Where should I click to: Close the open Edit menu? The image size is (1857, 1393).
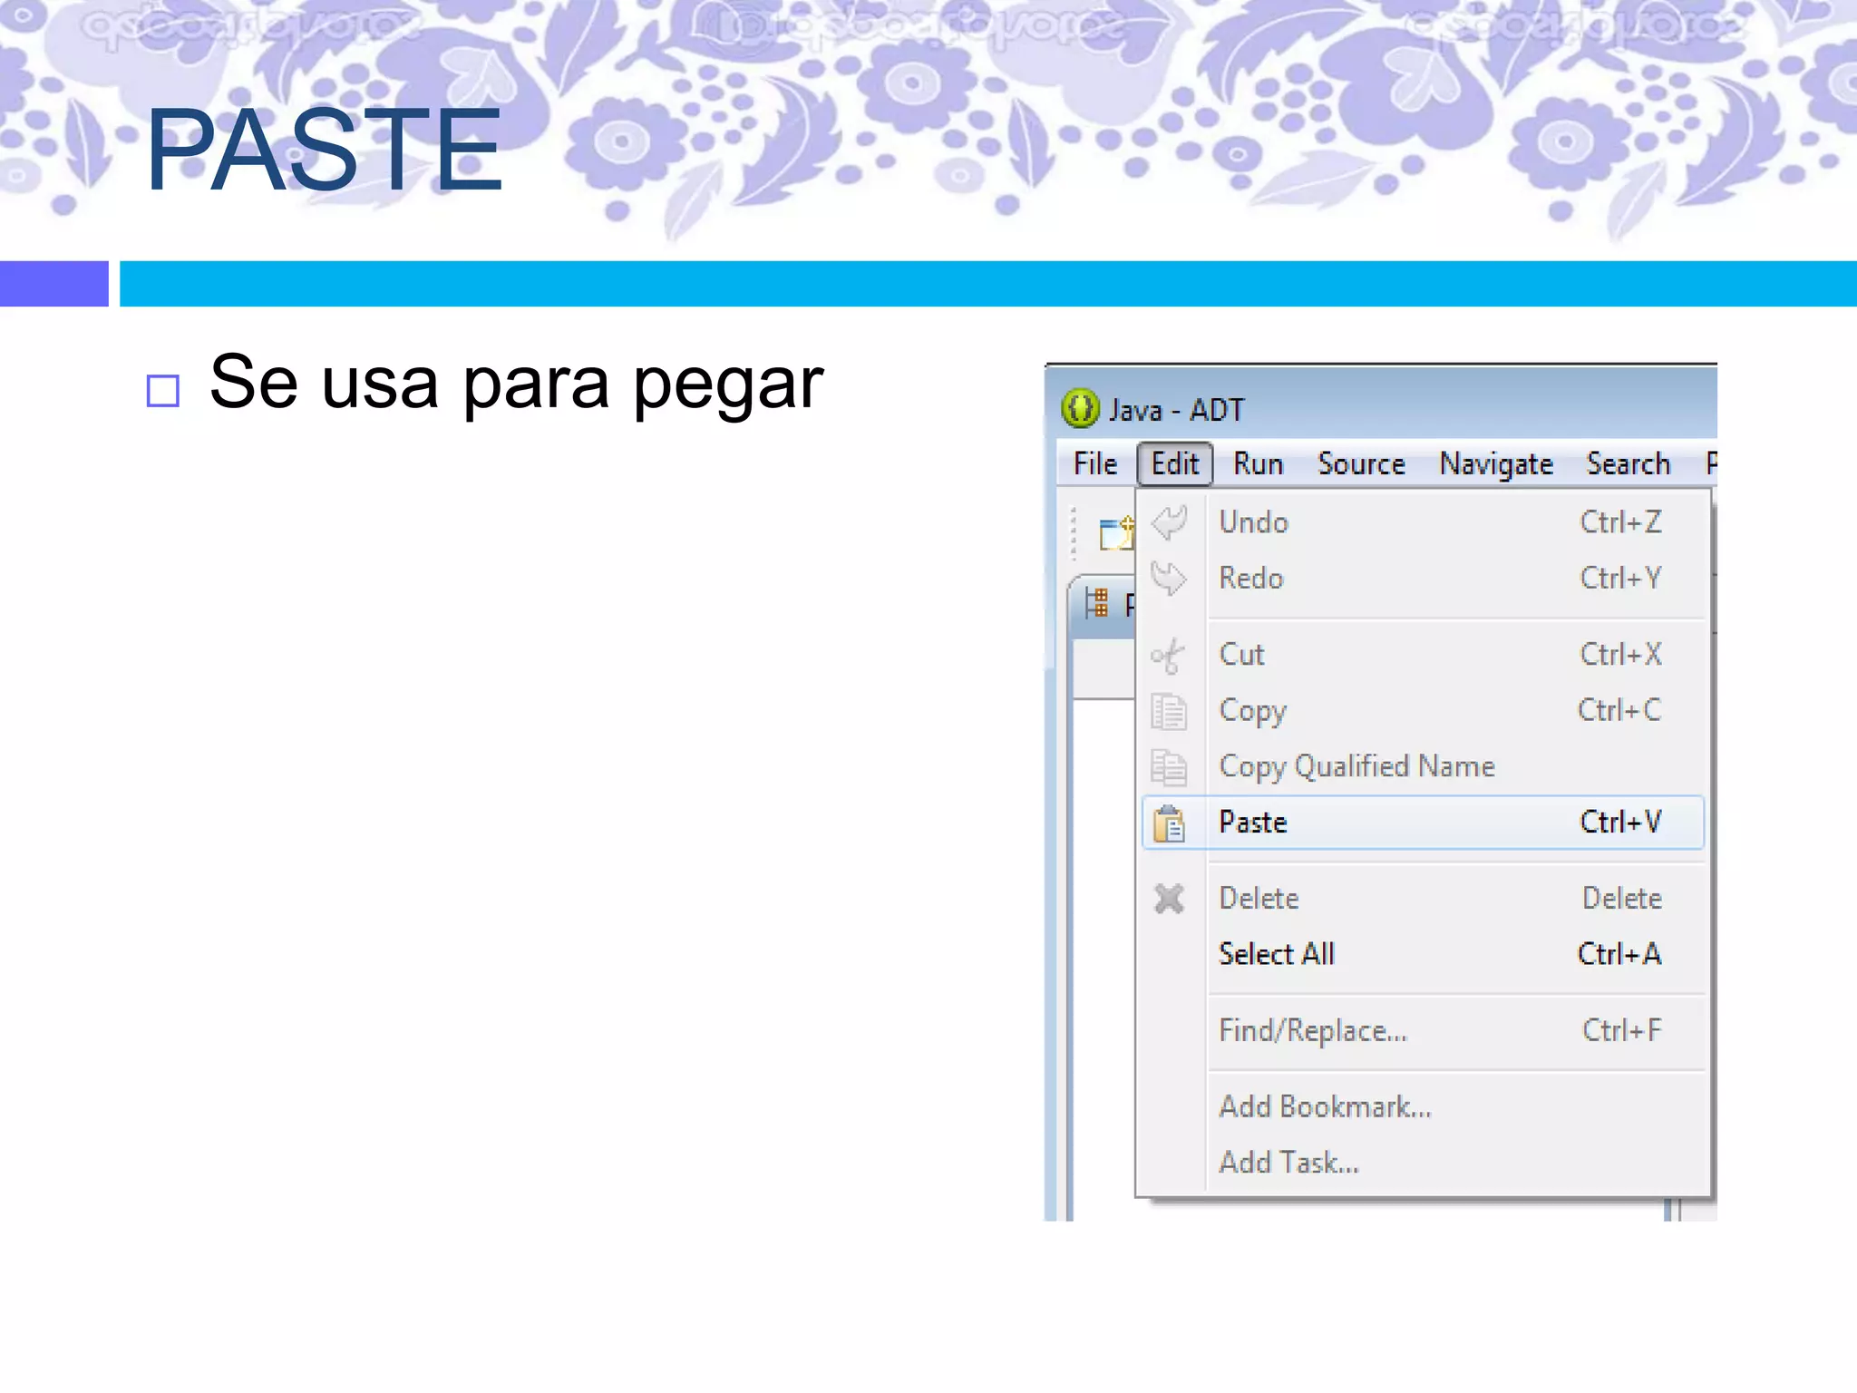[1175, 464]
